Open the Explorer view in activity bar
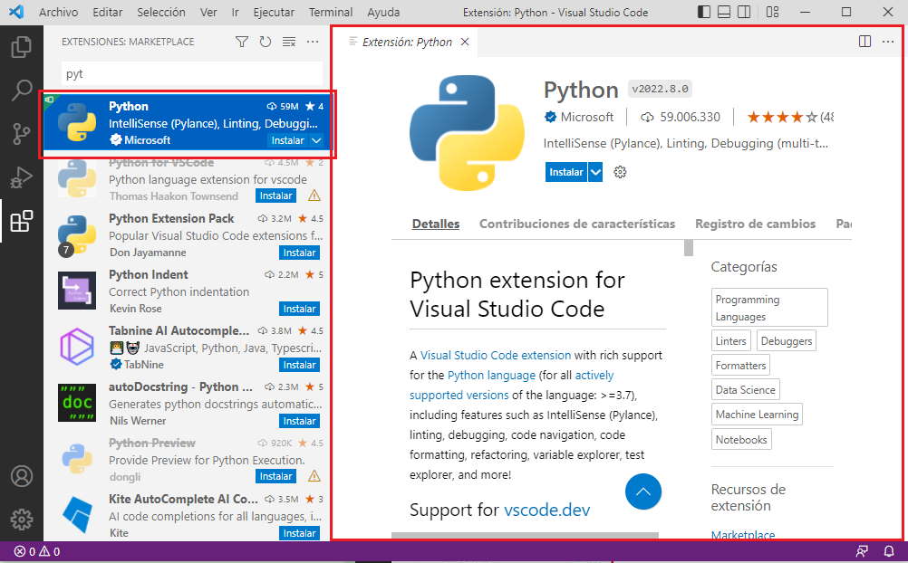Image resolution: width=908 pixels, height=563 pixels. coord(22,47)
